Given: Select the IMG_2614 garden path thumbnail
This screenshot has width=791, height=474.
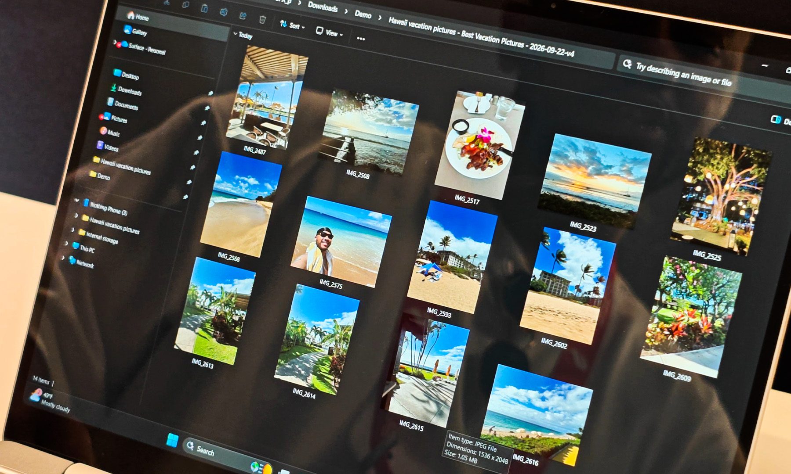Looking at the screenshot, I should point(316,340).
